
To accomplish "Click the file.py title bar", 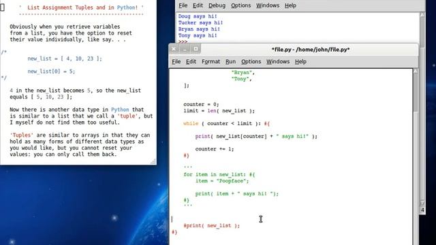I will click(311, 50).
